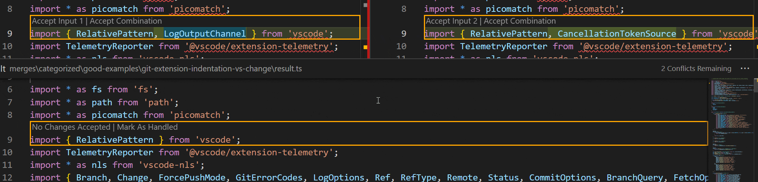The width and height of the screenshot is (758, 182).
Task: Accept Combination in the Input 1 pane
Action: [126, 21]
